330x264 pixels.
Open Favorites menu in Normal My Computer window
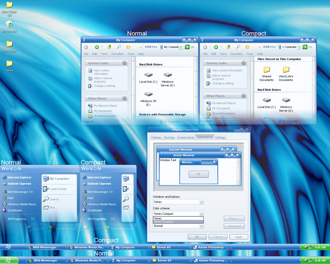coord(117,54)
